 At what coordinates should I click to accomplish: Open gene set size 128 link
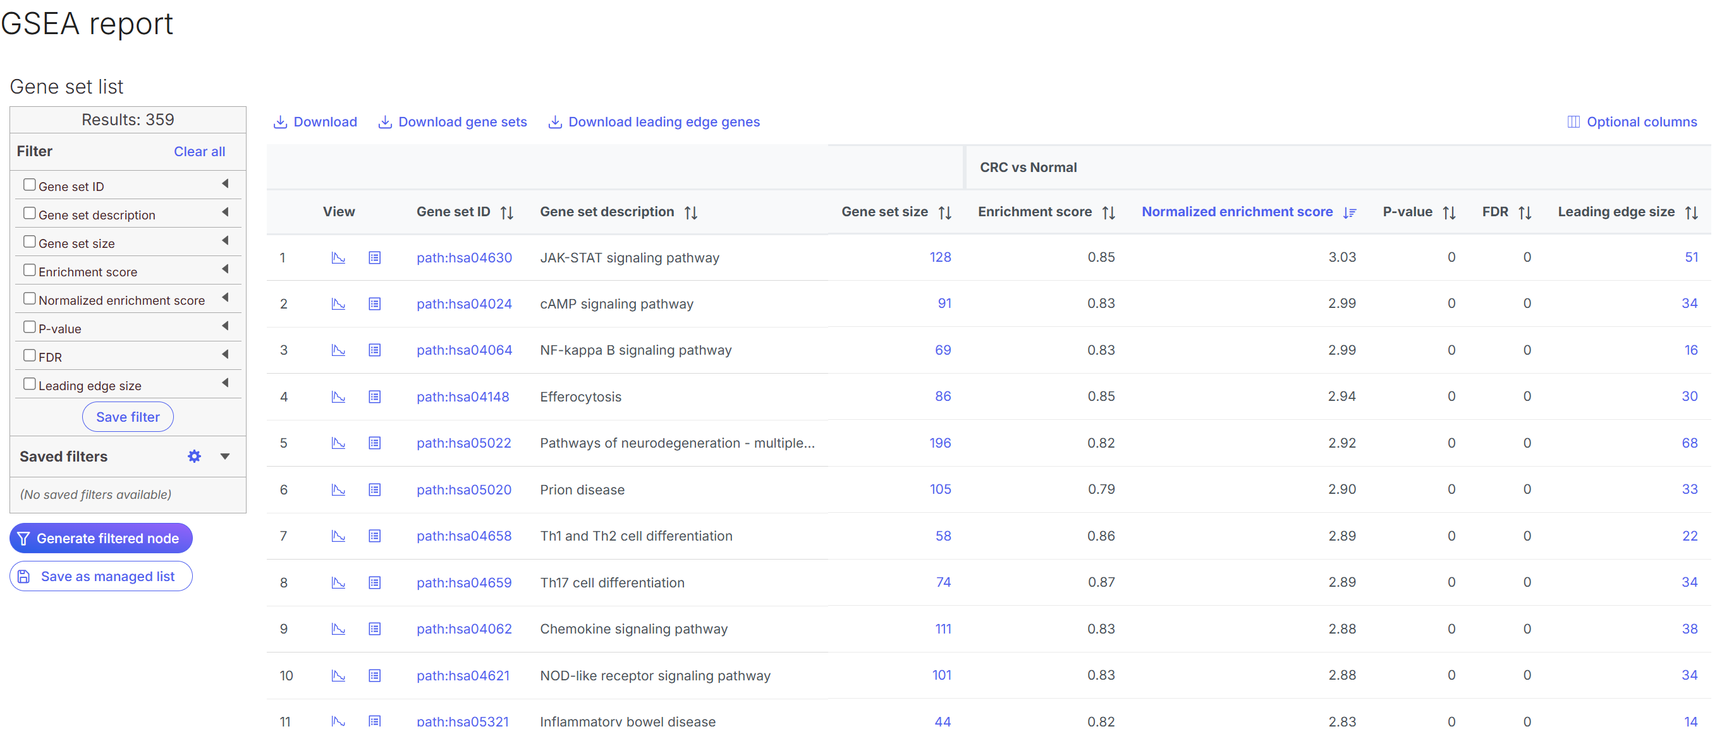click(940, 257)
